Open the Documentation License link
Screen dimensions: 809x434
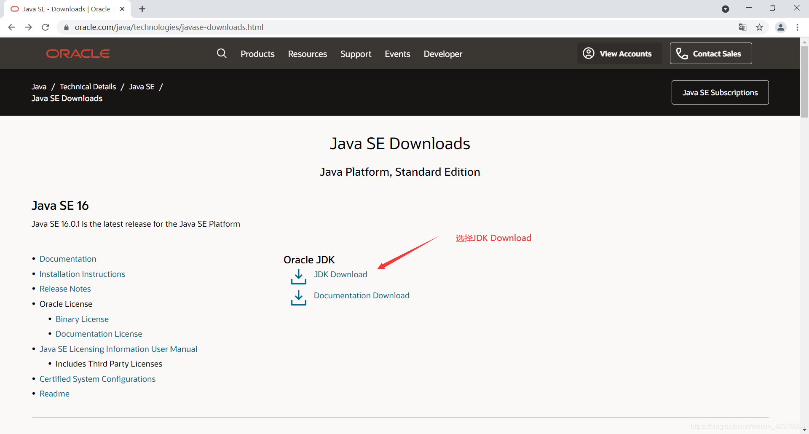(99, 334)
